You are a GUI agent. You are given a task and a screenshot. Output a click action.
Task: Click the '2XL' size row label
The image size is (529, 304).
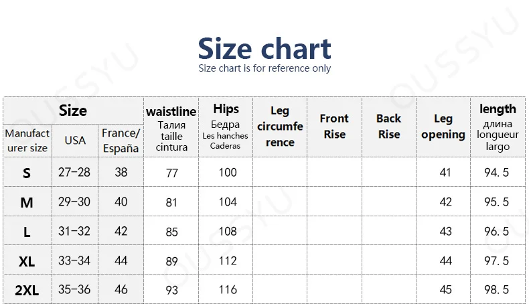click(x=27, y=291)
